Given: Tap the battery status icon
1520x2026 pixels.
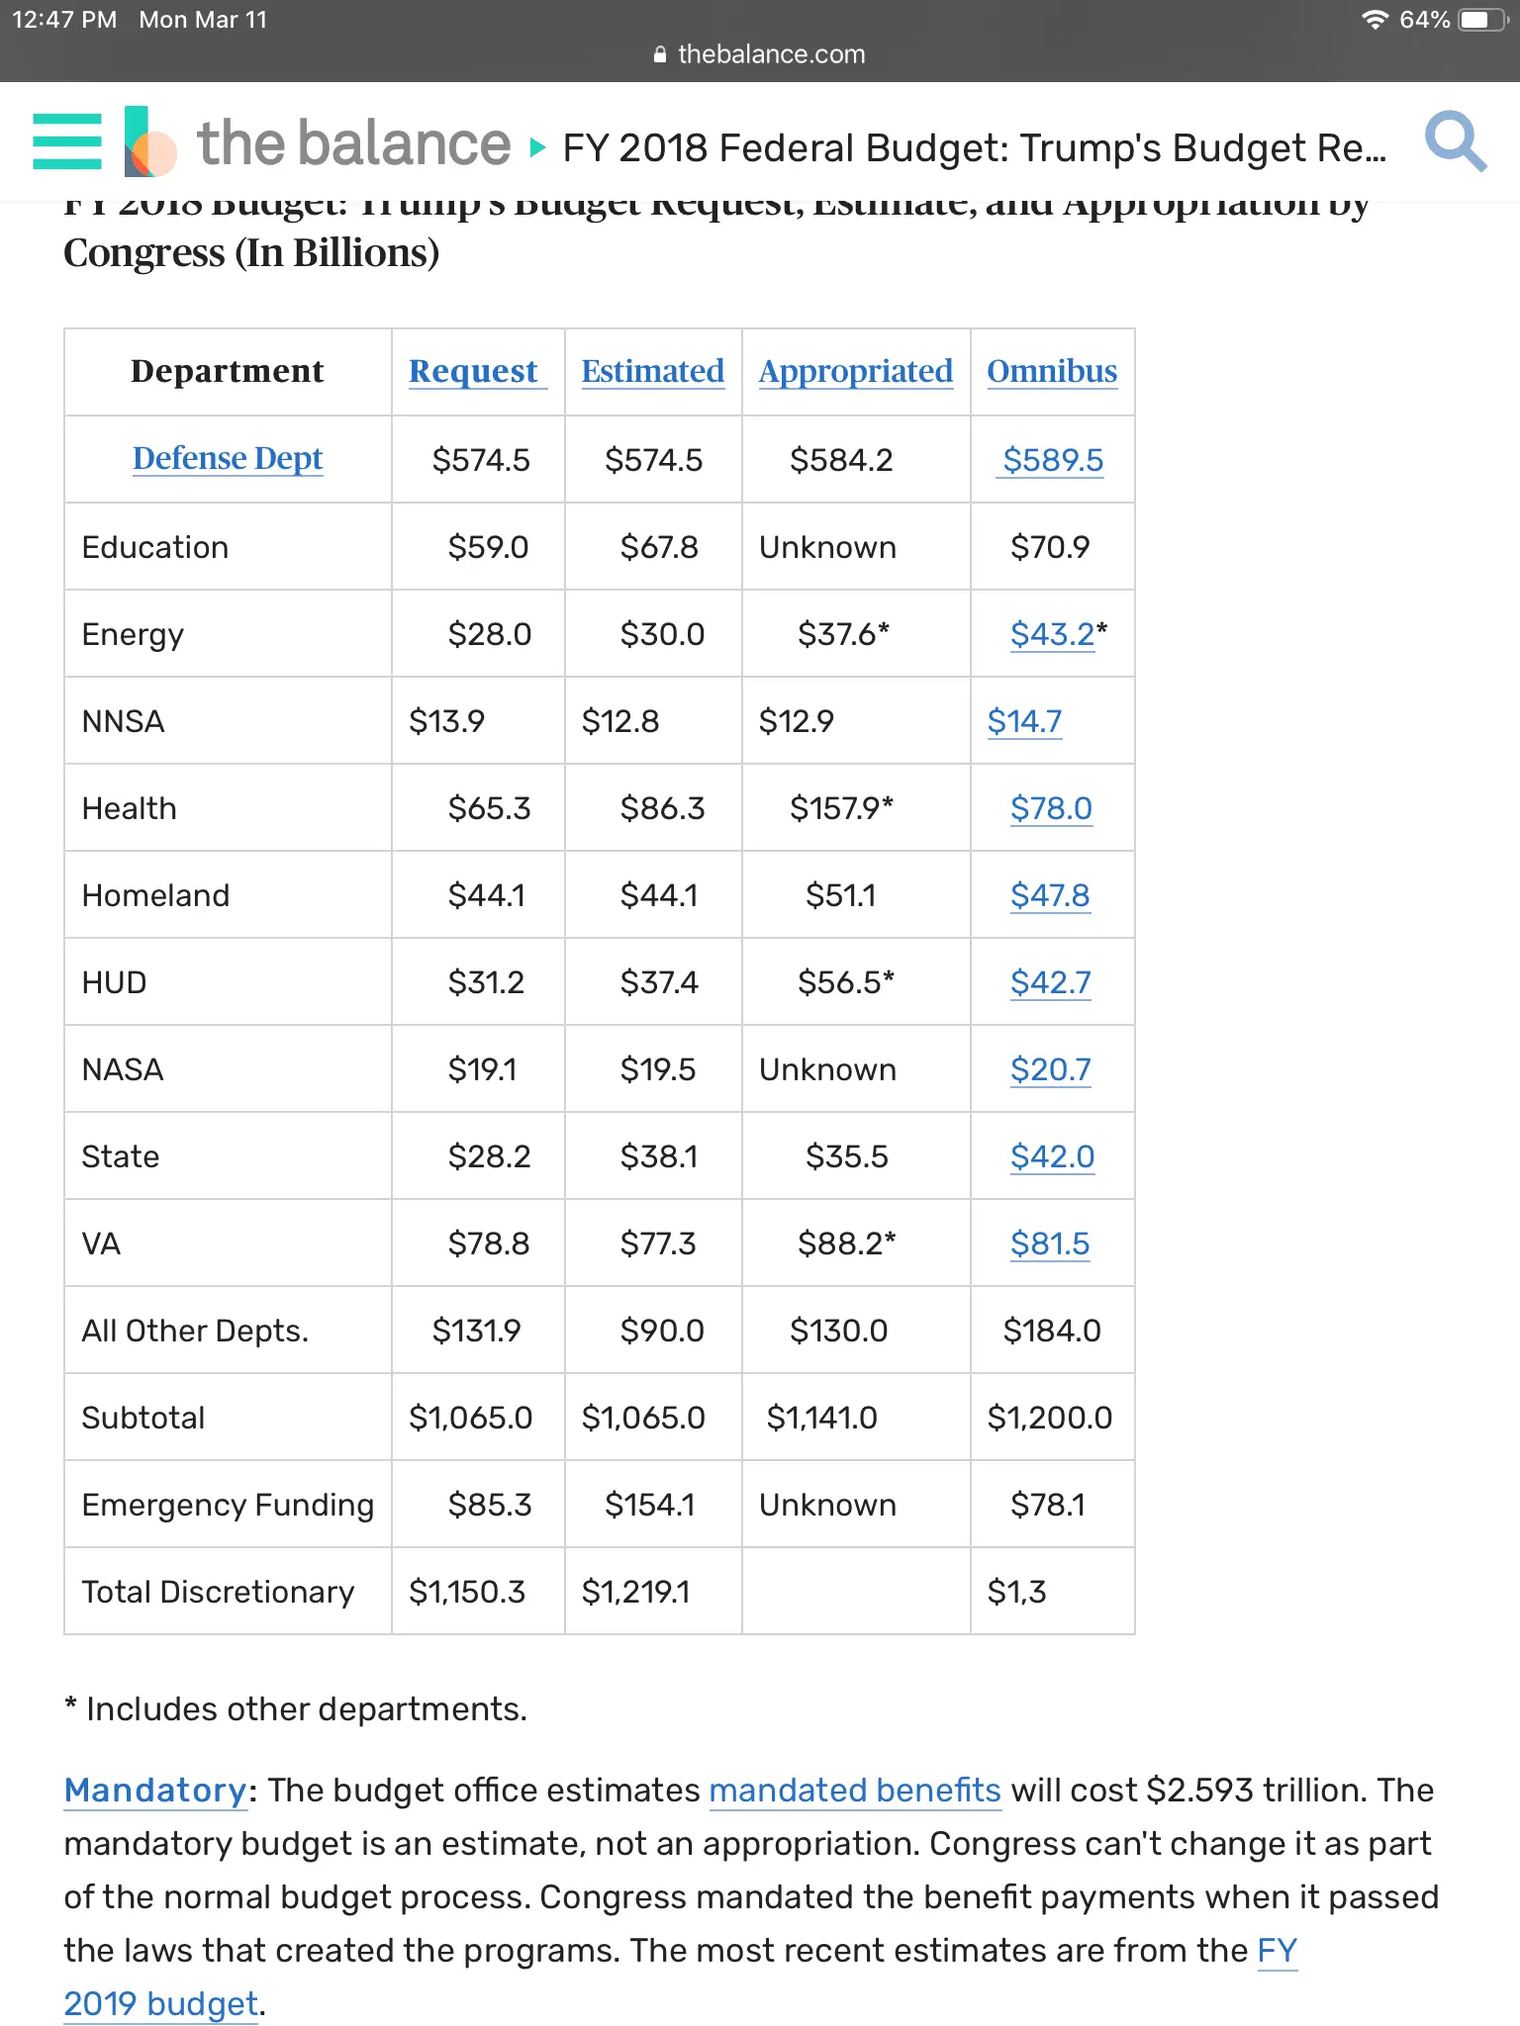Looking at the screenshot, I should pos(1482,20).
